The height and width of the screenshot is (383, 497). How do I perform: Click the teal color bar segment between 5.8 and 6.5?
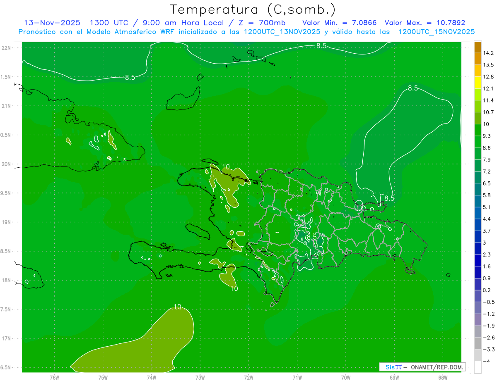pos(478,189)
